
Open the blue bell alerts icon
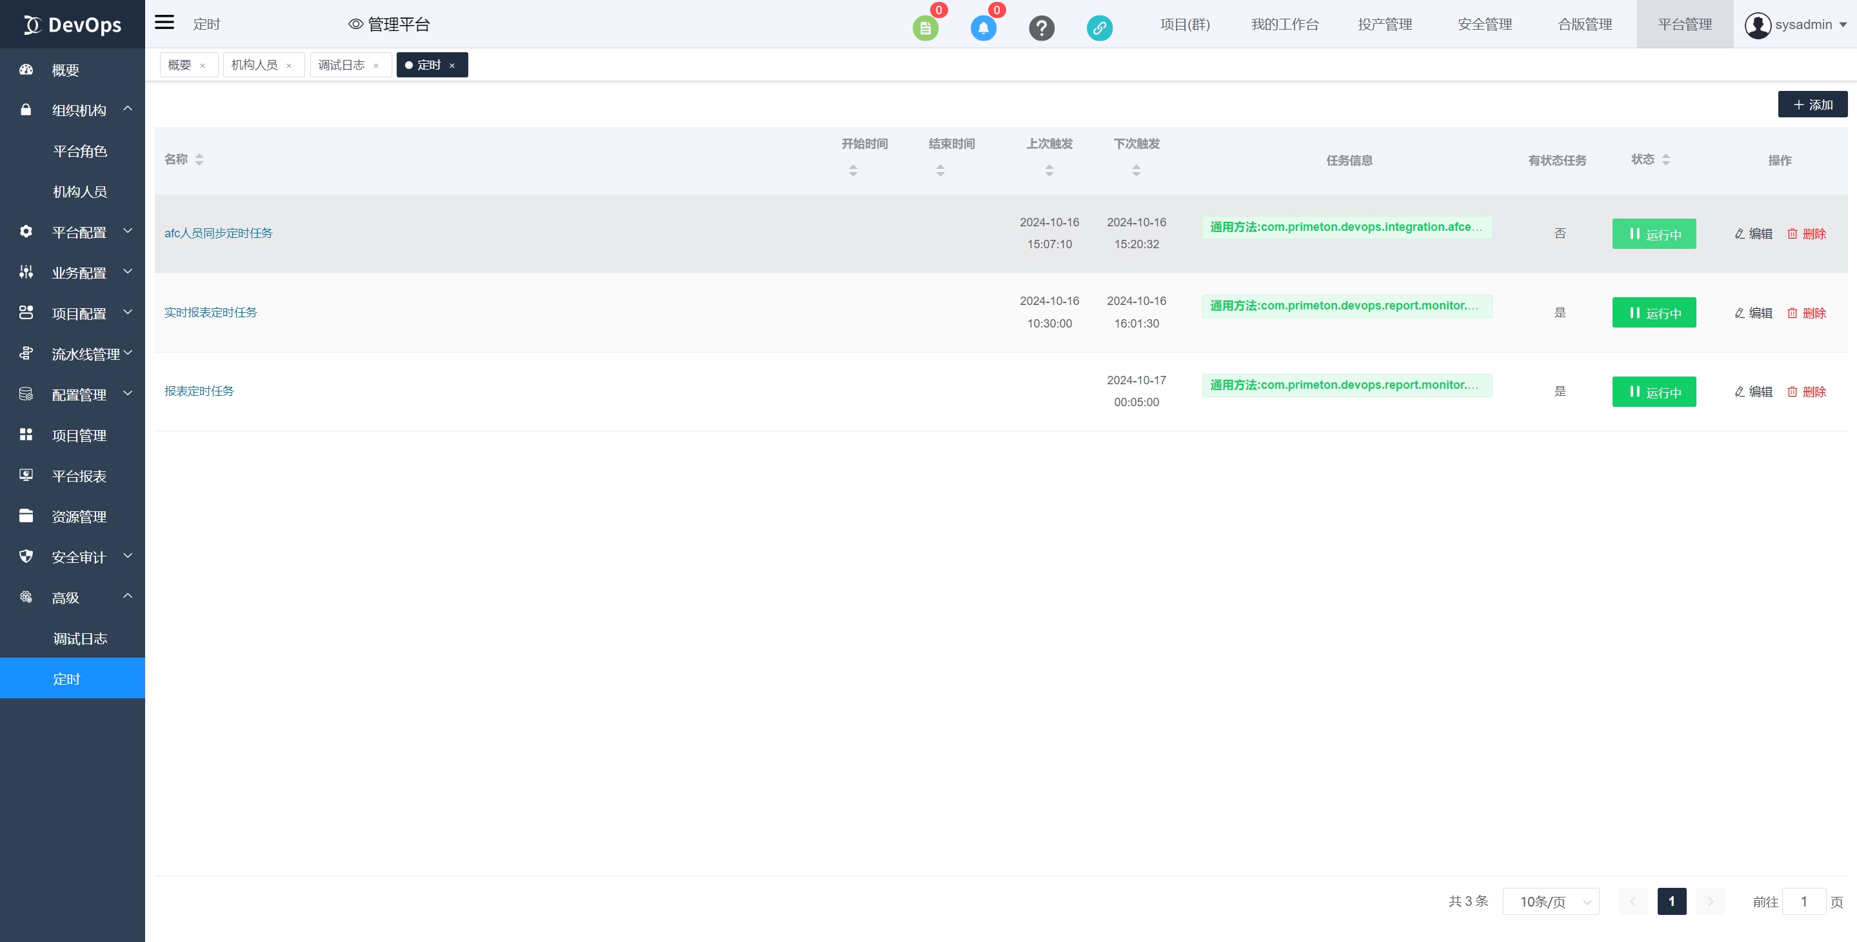tap(982, 28)
